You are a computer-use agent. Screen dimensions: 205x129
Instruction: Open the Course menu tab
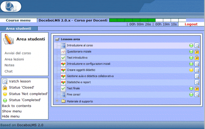click(18, 20)
